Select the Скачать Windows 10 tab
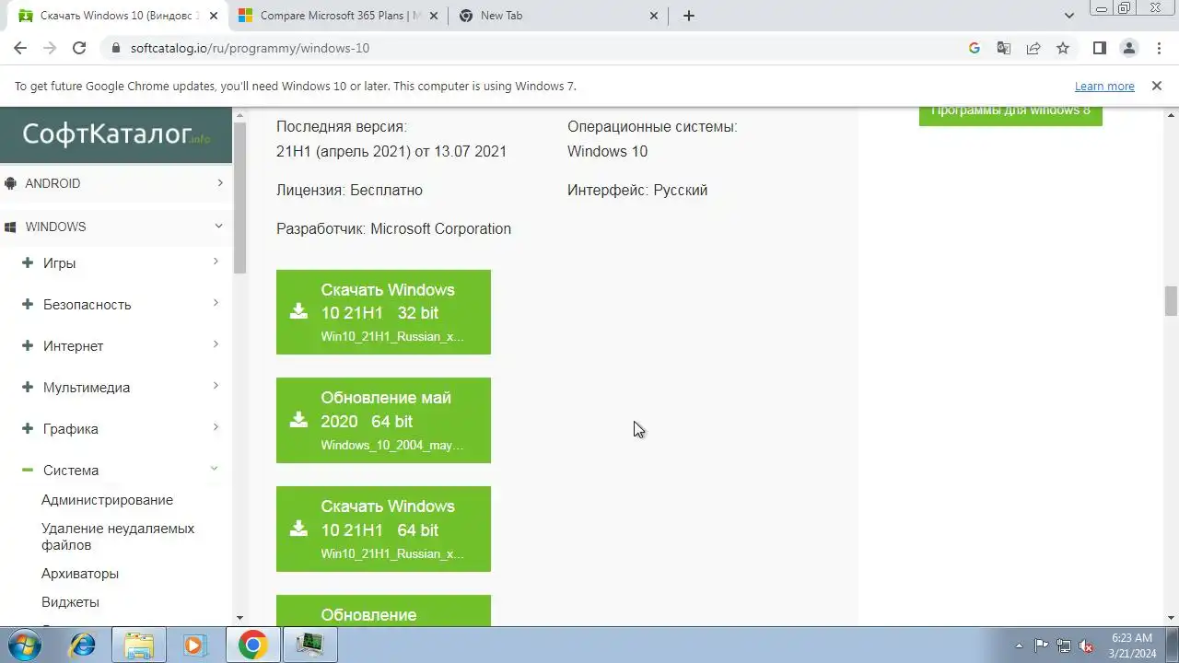The image size is (1179, 663). (x=117, y=16)
